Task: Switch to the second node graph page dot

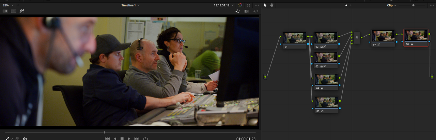Action: click(351, 5)
